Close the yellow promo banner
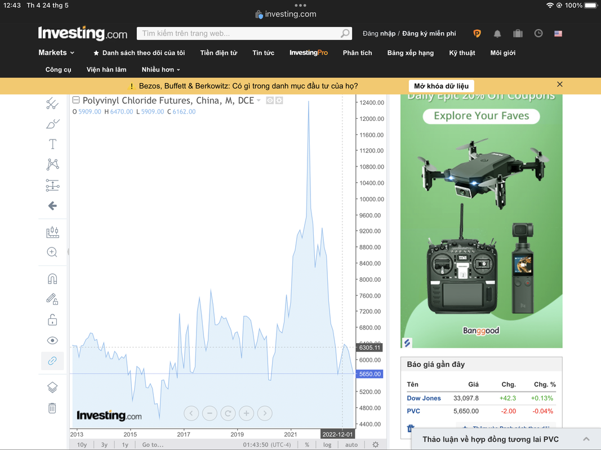This screenshot has width=601, height=450. (x=560, y=84)
